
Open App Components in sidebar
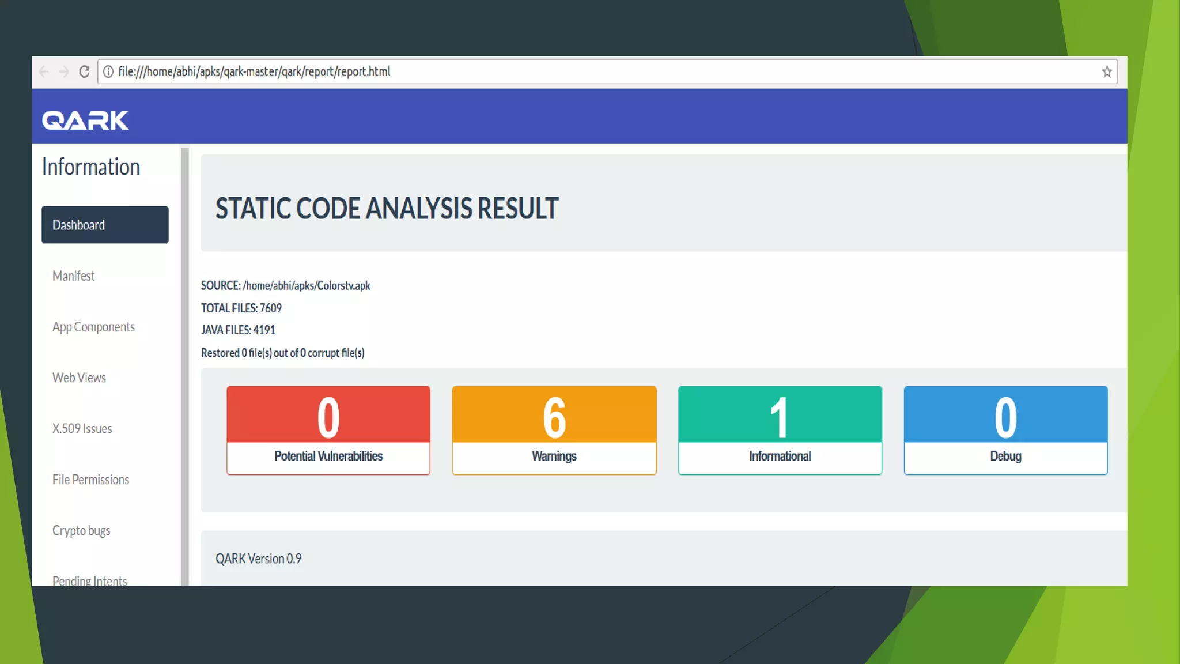(93, 327)
